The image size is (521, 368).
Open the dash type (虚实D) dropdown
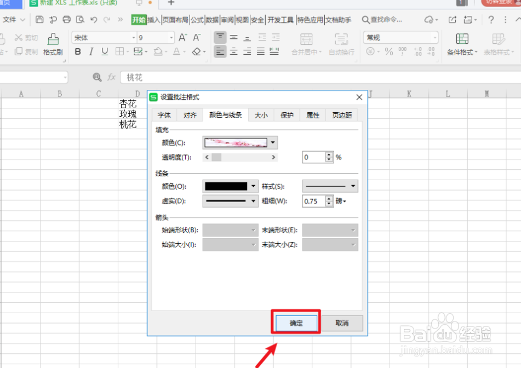click(253, 201)
